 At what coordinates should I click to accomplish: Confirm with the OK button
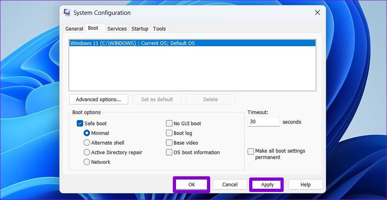tap(192, 184)
